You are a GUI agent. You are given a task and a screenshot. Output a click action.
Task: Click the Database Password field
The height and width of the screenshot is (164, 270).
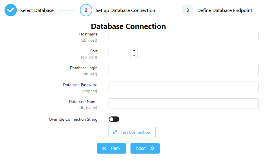183,87
